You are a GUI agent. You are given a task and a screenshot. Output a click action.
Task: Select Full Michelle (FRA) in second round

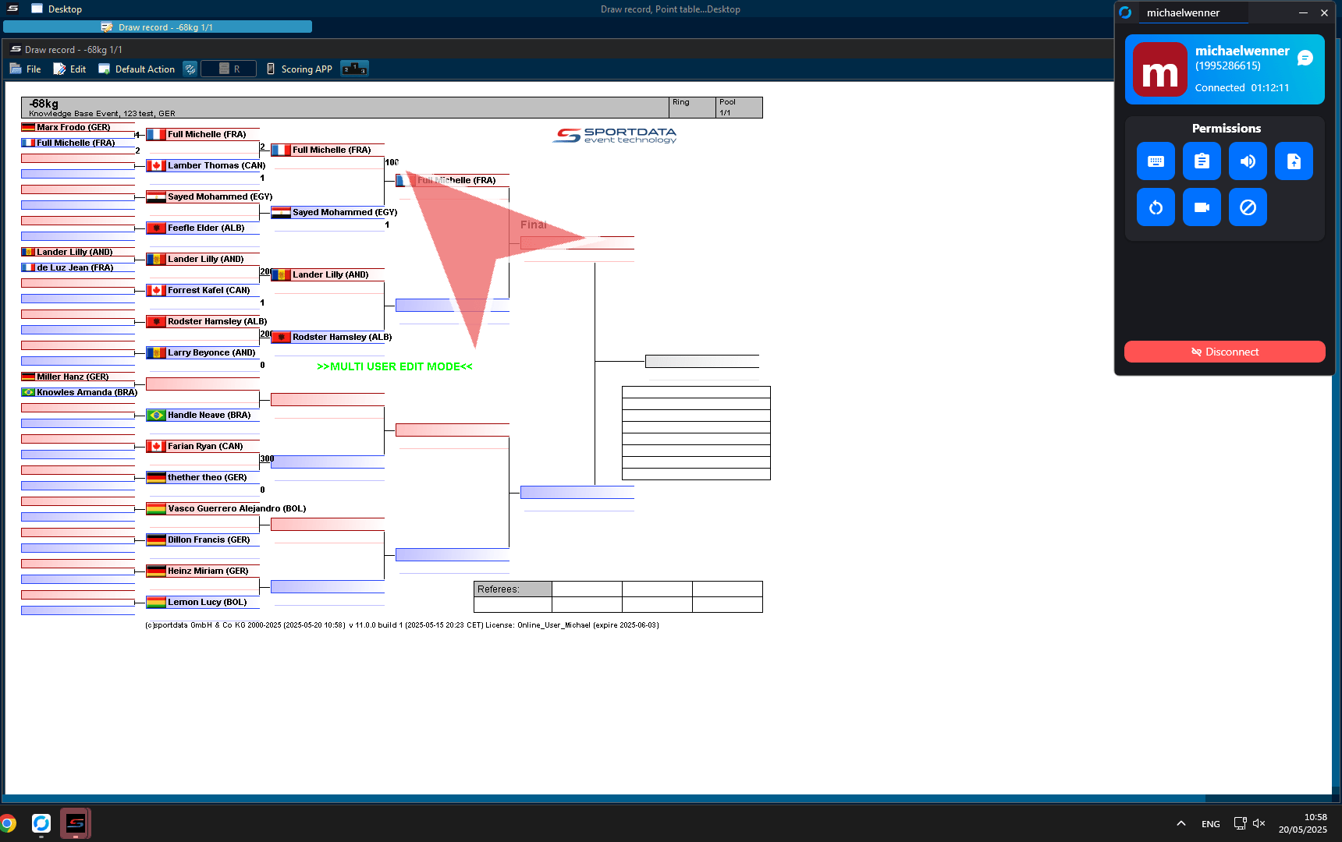332,150
